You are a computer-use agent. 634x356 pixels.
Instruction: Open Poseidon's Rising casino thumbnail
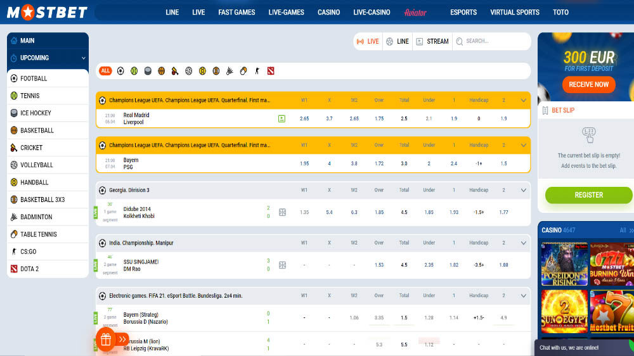[x=564, y=264]
